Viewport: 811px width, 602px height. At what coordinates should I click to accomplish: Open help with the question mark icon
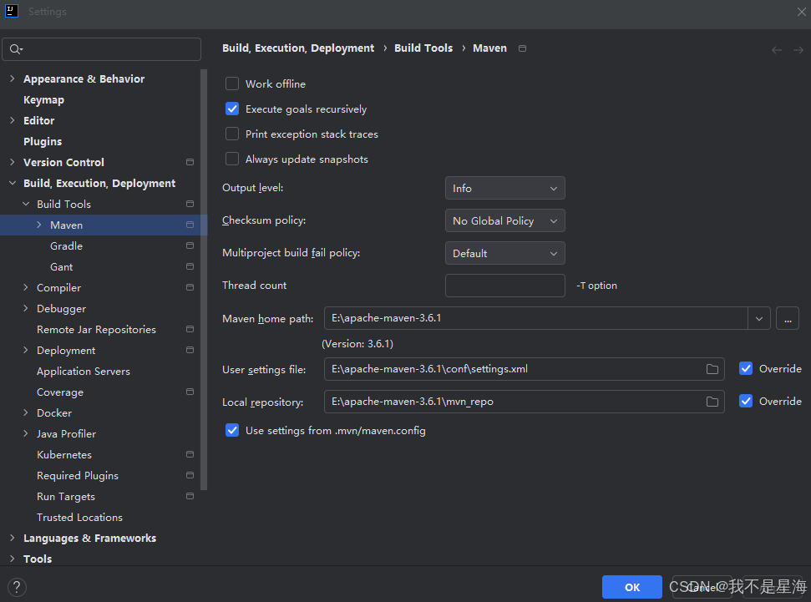click(17, 587)
